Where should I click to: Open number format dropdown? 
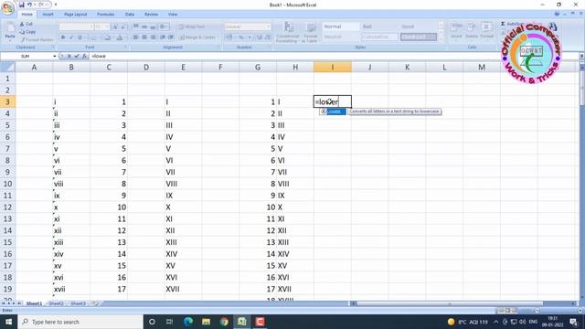click(268, 27)
